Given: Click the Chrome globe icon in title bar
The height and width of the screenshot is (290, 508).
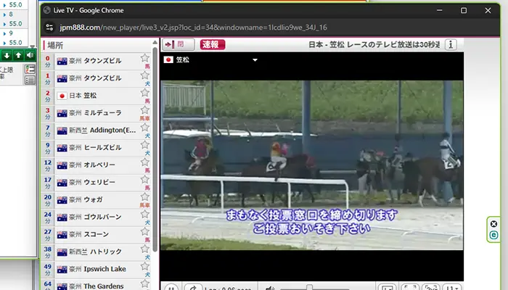Looking at the screenshot, I should [46, 10].
